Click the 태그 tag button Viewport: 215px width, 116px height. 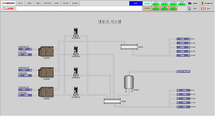tap(4, 7)
